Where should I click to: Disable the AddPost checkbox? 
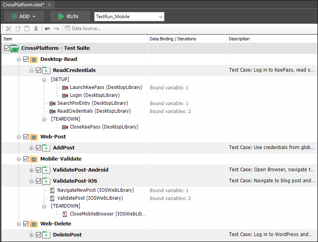pos(38,148)
